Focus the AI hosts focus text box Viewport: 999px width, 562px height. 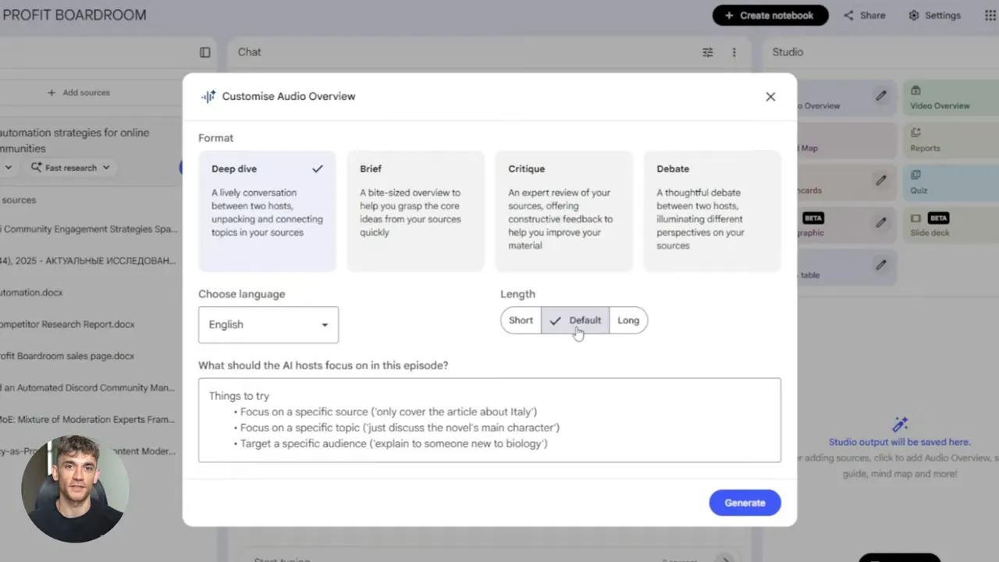489,420
